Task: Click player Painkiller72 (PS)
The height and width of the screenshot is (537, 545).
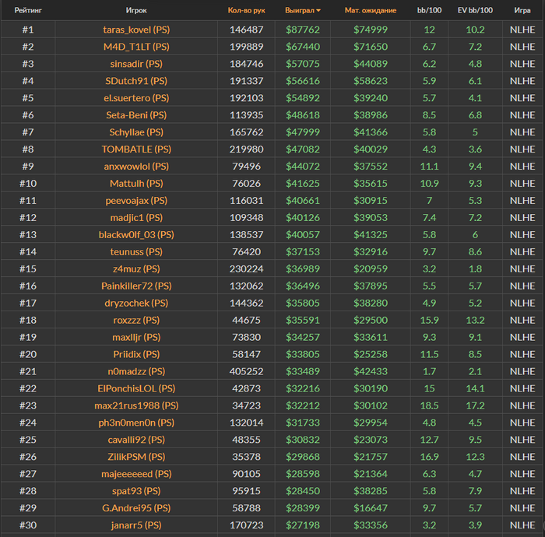Action: [136, 286]
